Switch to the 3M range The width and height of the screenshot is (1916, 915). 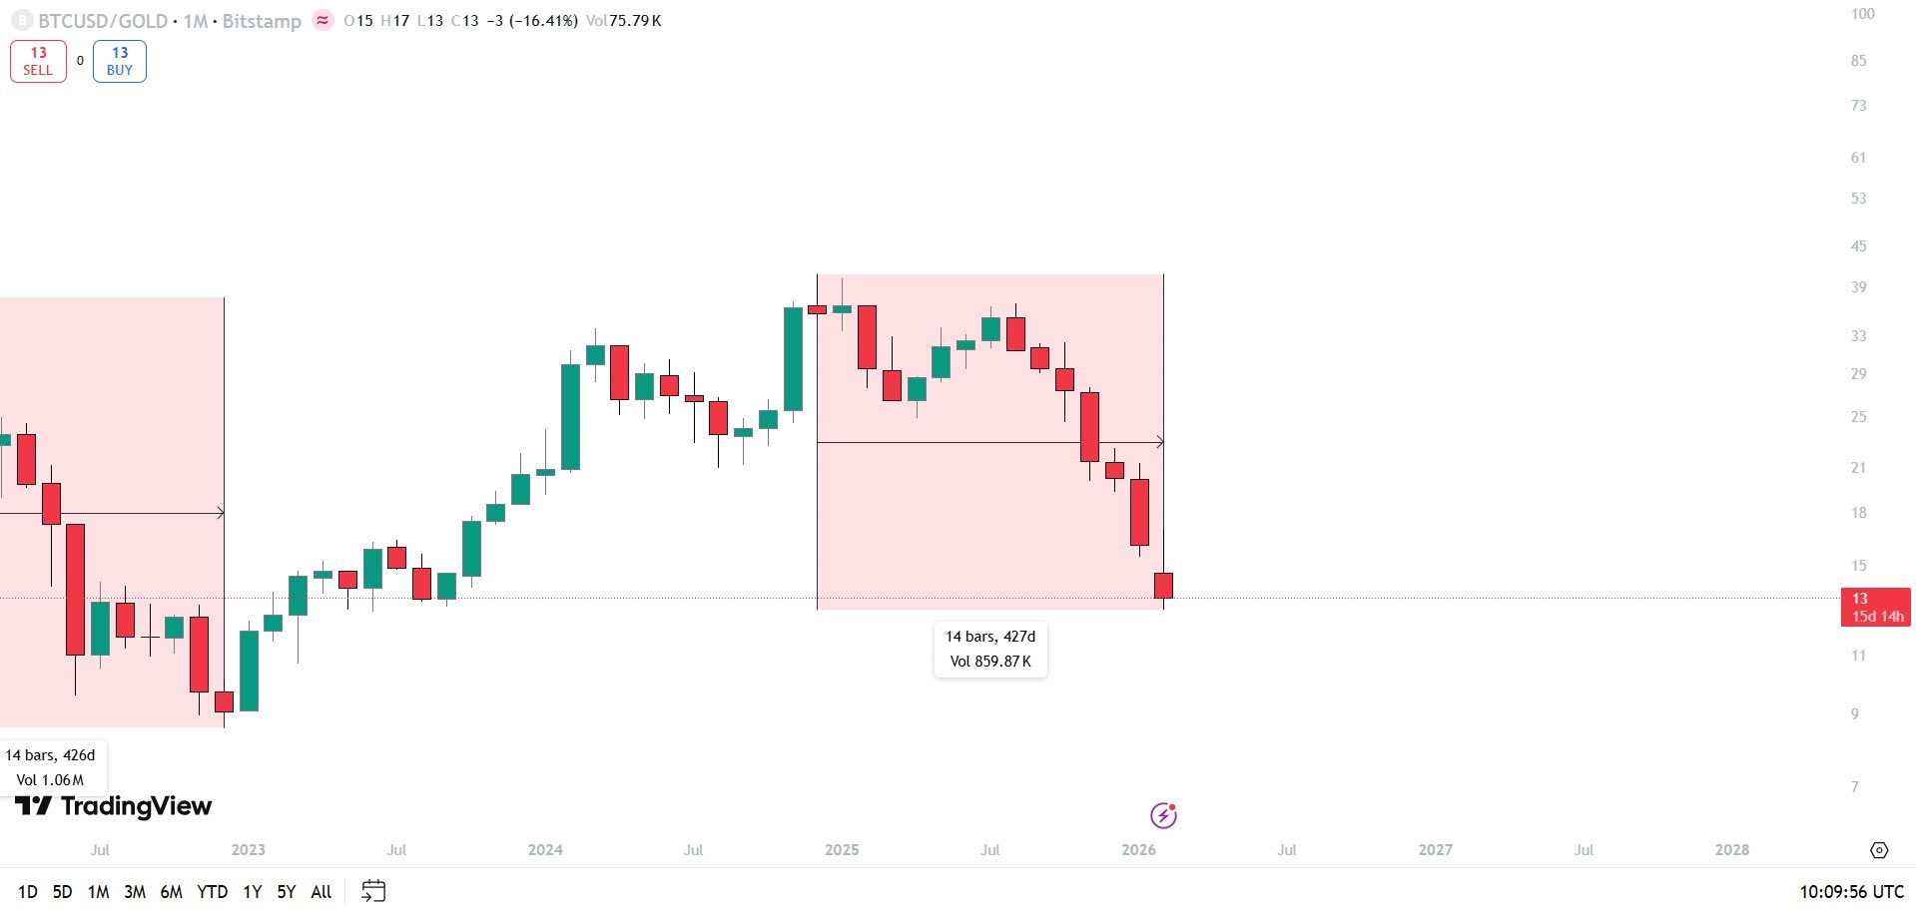tap(135, 892)
